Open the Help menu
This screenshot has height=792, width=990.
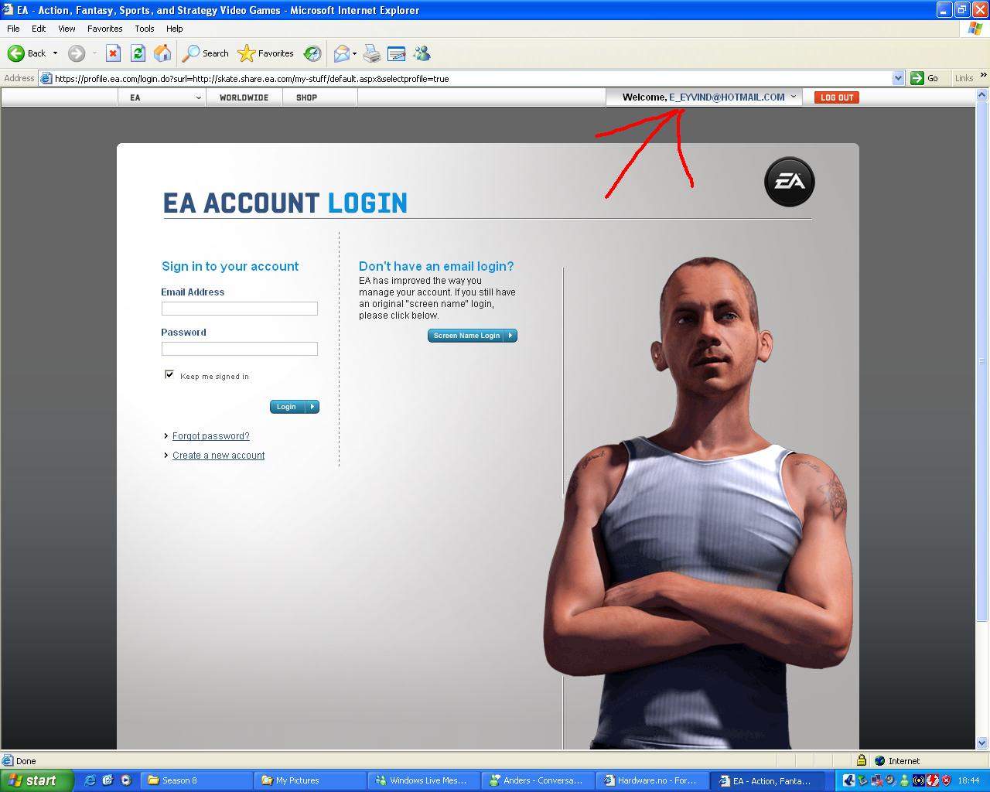[x=174, y=29]
